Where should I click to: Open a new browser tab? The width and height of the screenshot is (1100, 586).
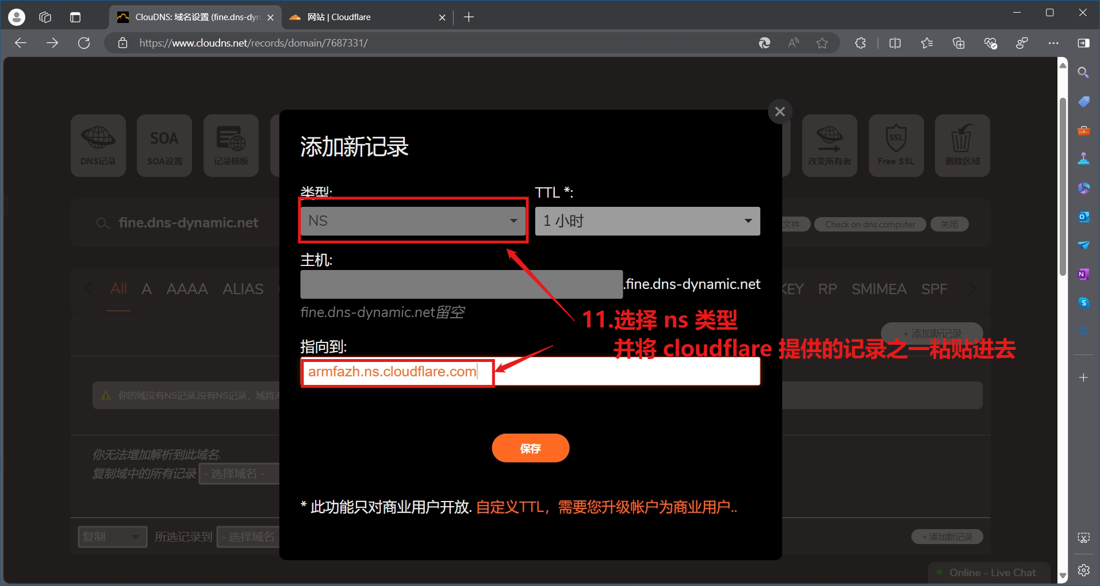tap(469, 17)
